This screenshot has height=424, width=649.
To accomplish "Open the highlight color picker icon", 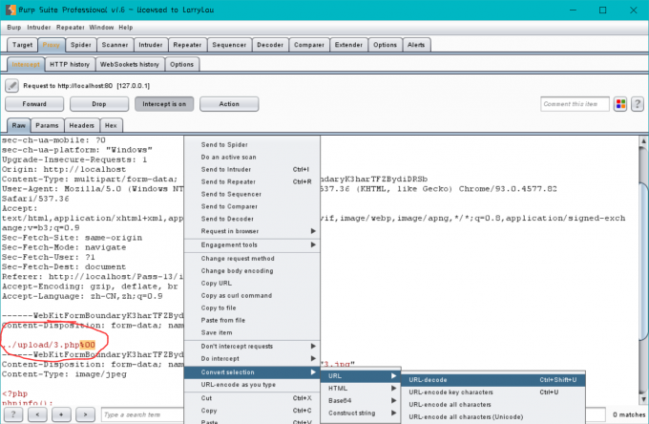I will [620, 104].
